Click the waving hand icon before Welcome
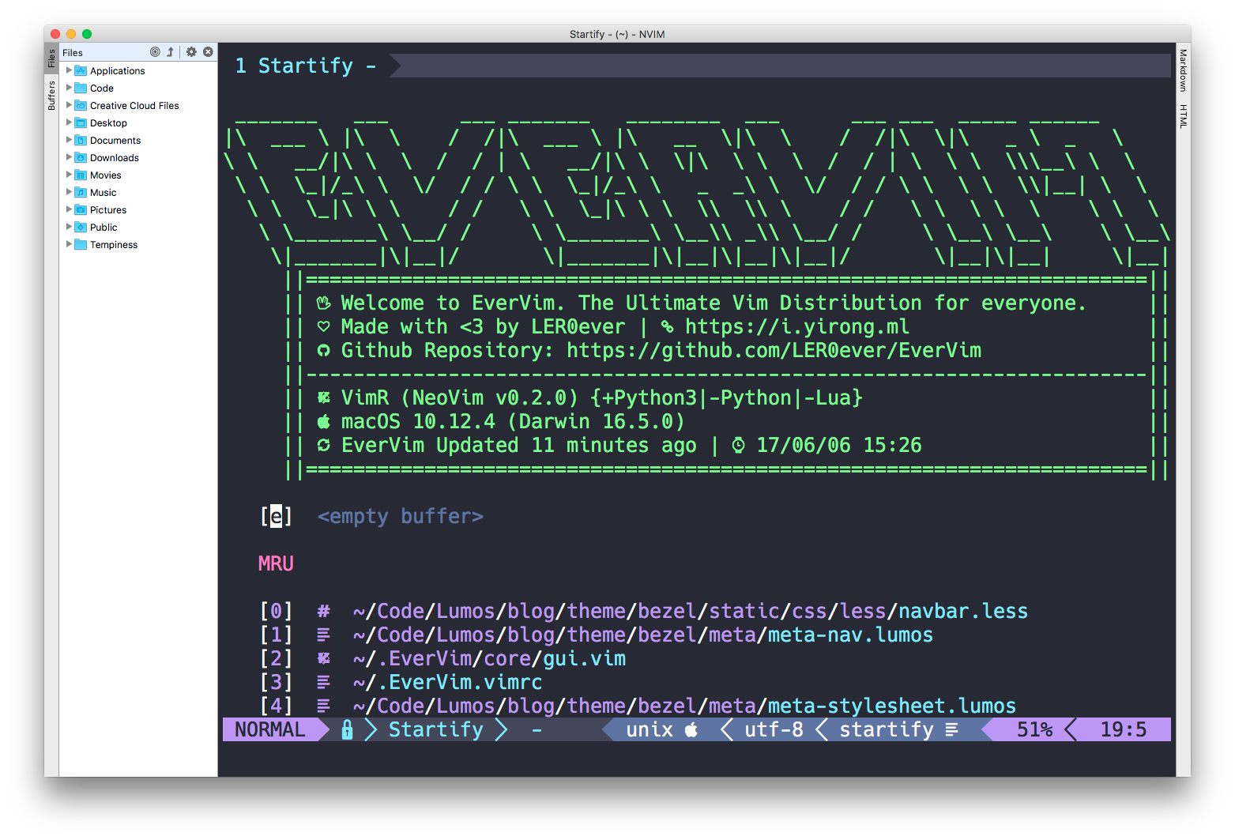1235x840 pixels. [x=323, y=303]
